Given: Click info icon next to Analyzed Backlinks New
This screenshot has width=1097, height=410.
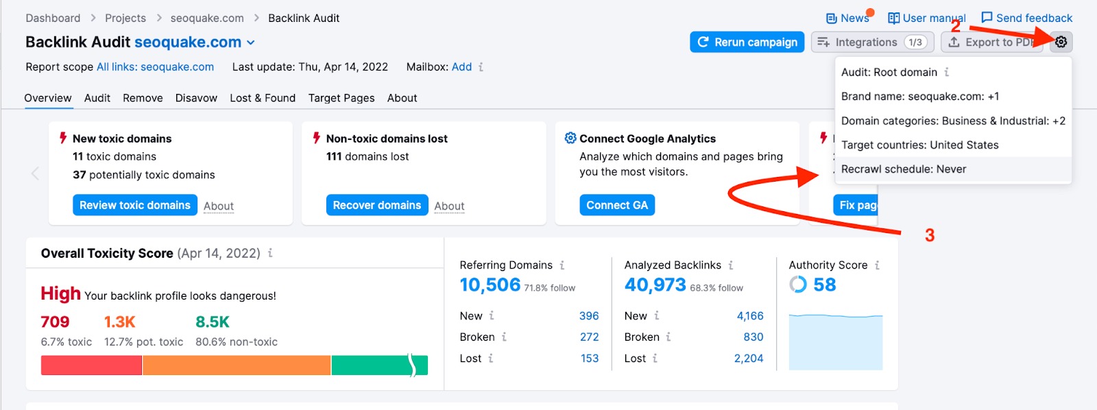Looking at the screenshot, I should (x=656, y=316).
